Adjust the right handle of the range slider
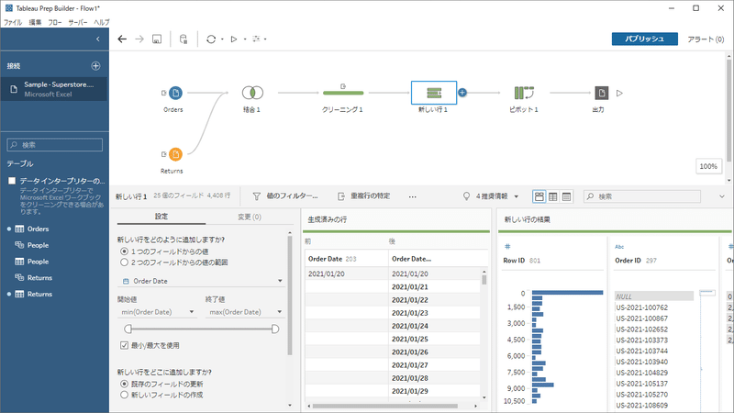The width and height of the screenshot is (734, 413). point(275,329)
